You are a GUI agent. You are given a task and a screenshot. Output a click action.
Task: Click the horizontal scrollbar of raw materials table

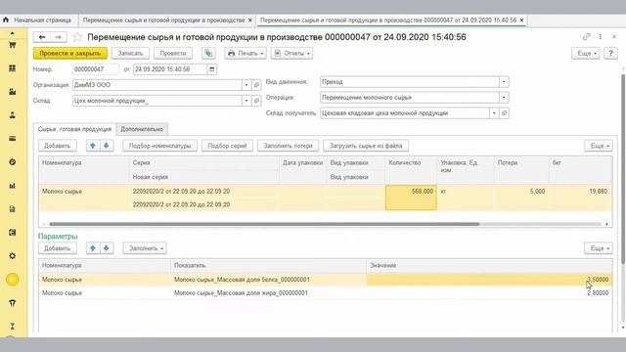click(x=264, y=224)
